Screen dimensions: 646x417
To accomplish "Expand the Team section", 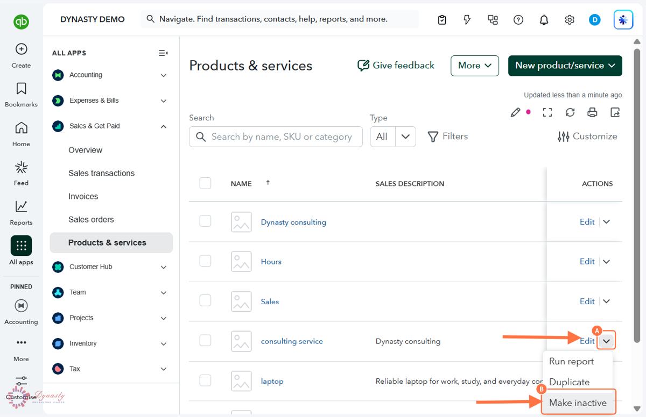I will click(164, 292).
